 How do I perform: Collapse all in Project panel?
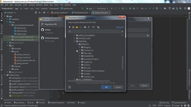[x=40, y=12]
